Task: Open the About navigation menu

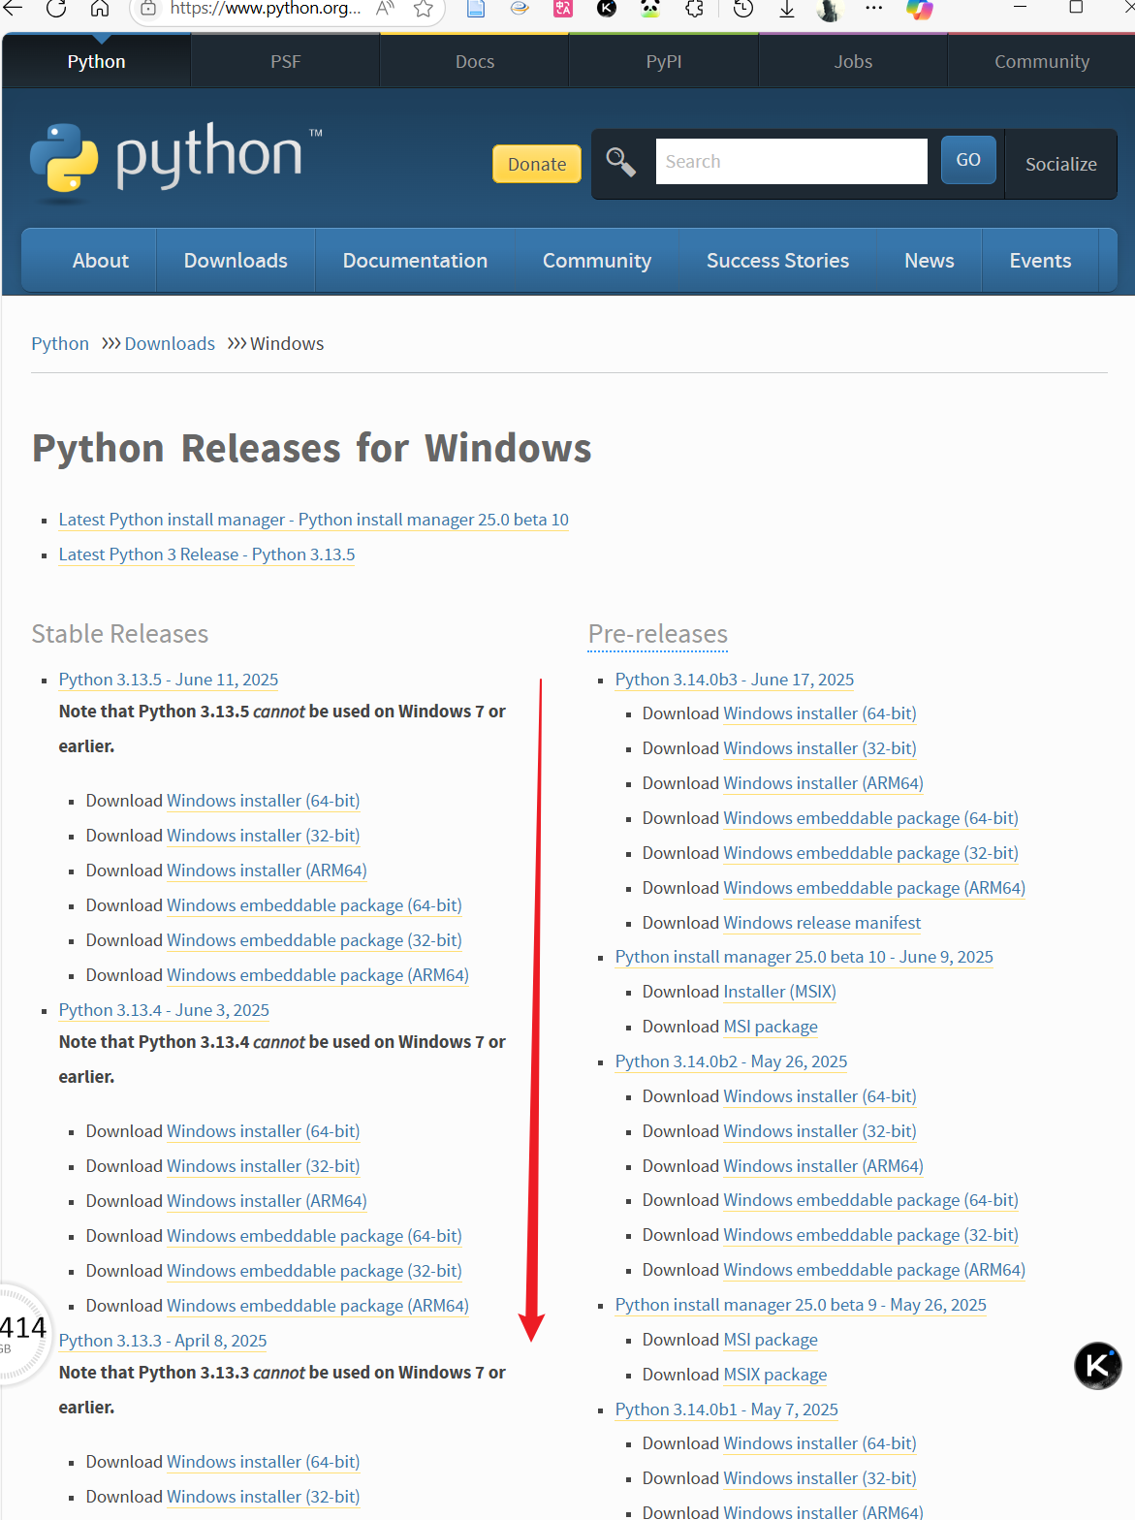Action: (x=101, y=261)
